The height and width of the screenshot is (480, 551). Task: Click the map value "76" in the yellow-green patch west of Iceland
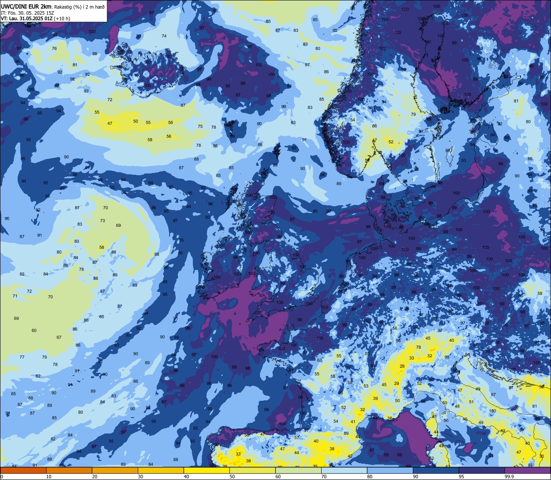(54, 49)
